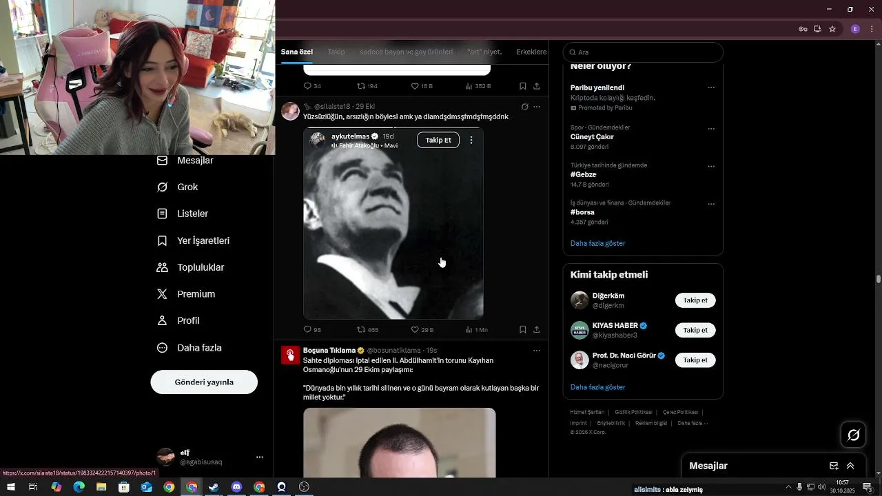Viewport: 882px width, 496px height.
Task: Reply to the post with 34 replies
Action: (x=312, y=86)
